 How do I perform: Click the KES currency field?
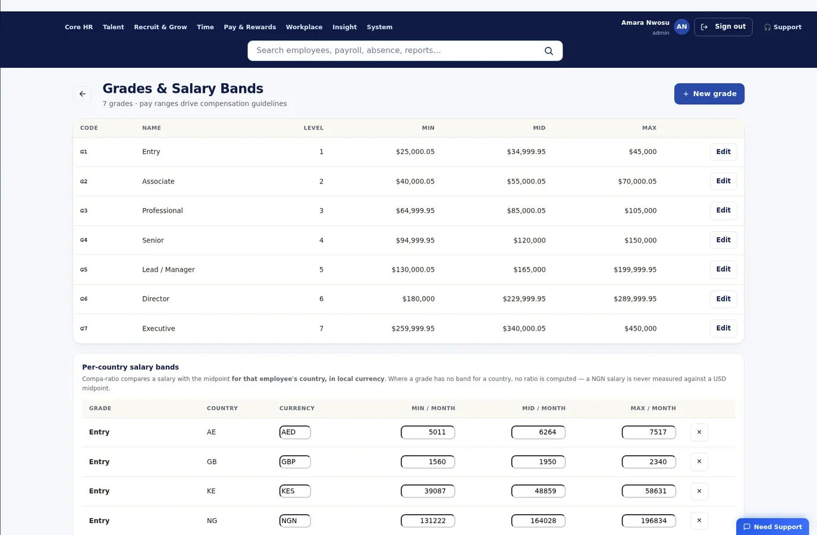(295, 491)
